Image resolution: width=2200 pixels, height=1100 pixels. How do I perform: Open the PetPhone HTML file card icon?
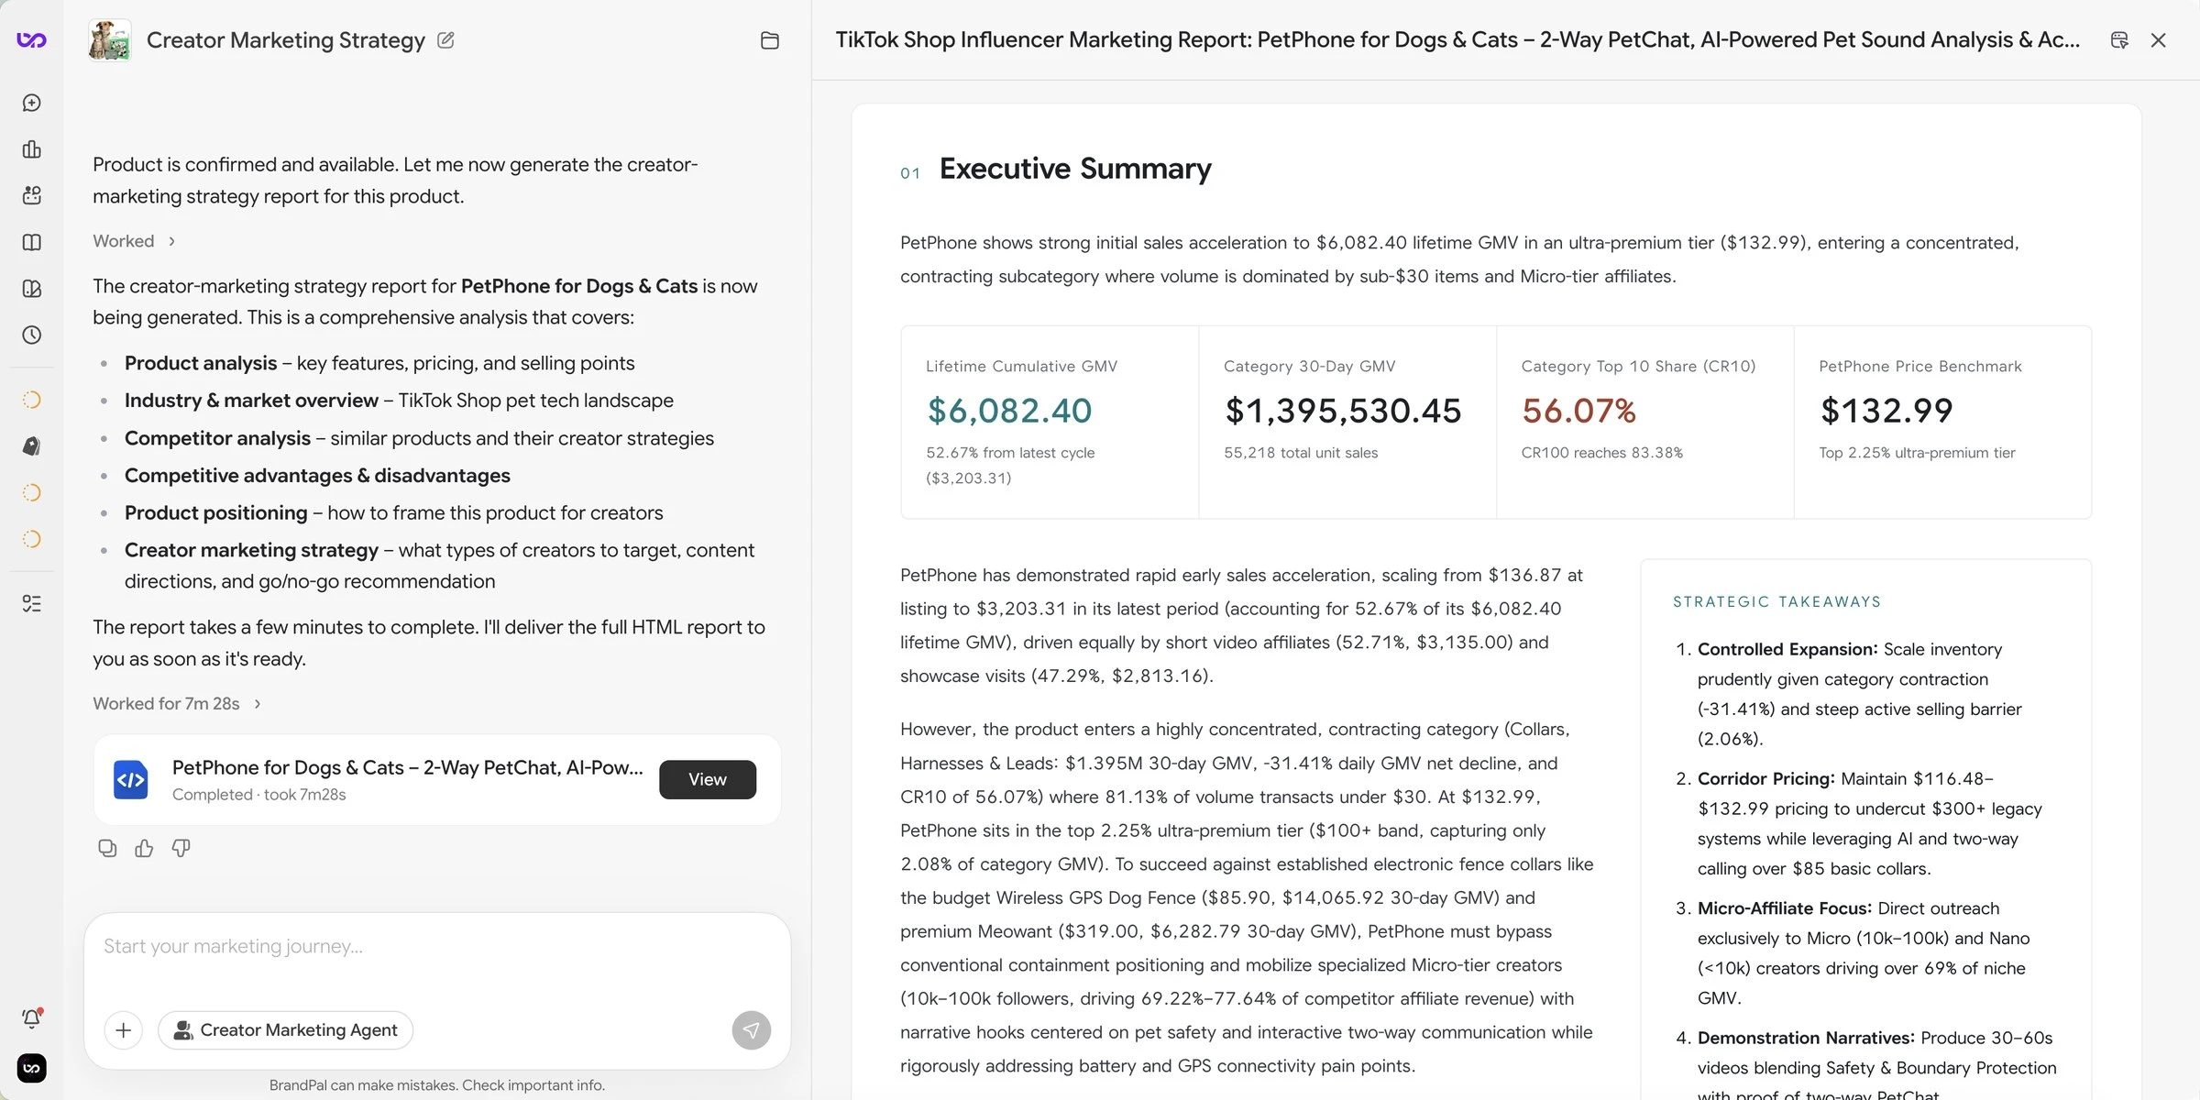click(130, 780)
